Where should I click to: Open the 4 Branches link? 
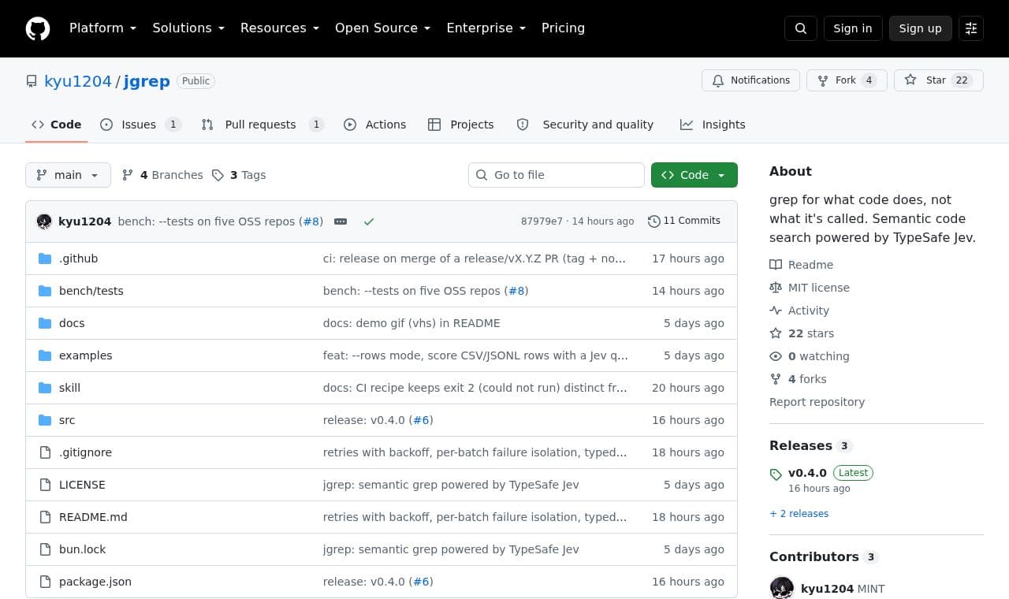tap(162, 175)
